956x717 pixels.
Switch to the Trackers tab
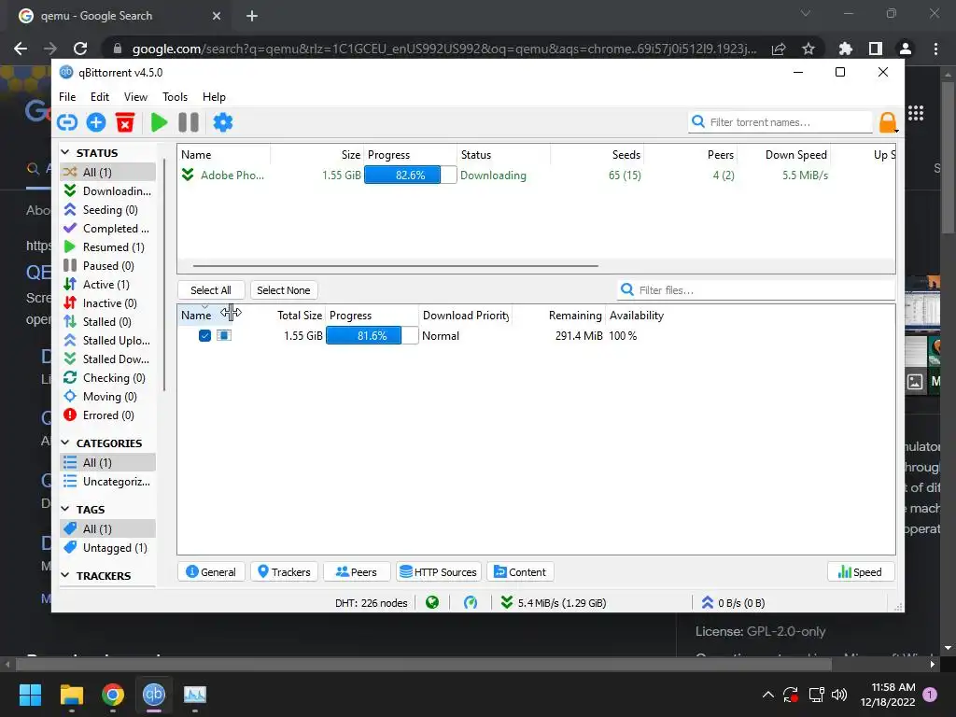click(284, 572)
